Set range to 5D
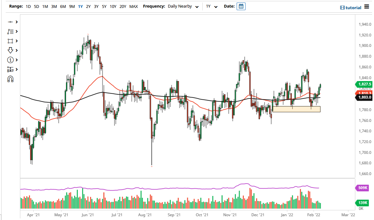 pyautogui.click(x=36, y=6)
